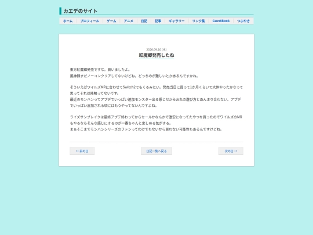Viewport: 313px width, 235px height.
Task: Open the GuestBook page
Action: (x=221, y=21)
